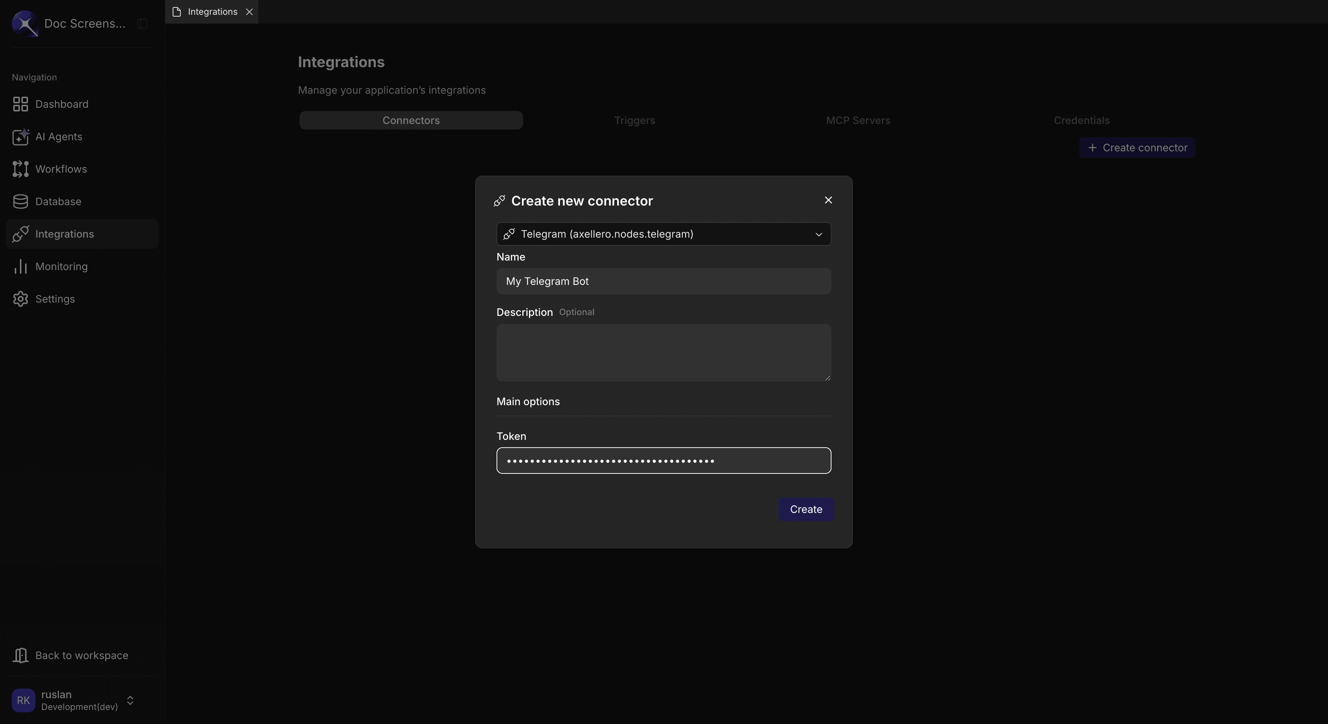Open the Workflows section icon
This screenshot has height=724, width=1328.
[x=20, y=169]
